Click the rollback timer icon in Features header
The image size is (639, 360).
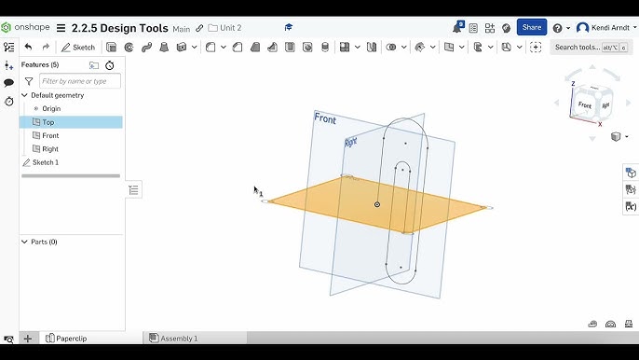[110, 65]
